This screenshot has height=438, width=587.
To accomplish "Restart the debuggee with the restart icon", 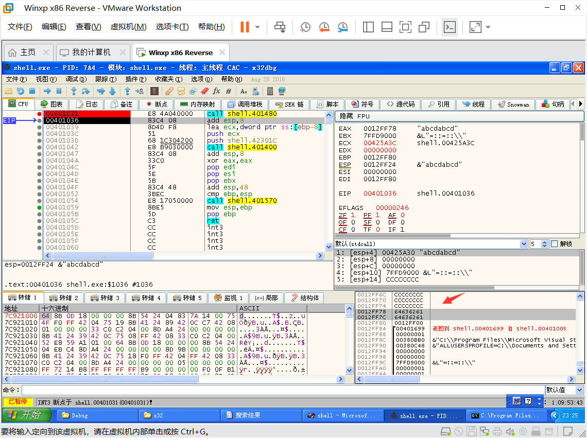I will point(20,91).
